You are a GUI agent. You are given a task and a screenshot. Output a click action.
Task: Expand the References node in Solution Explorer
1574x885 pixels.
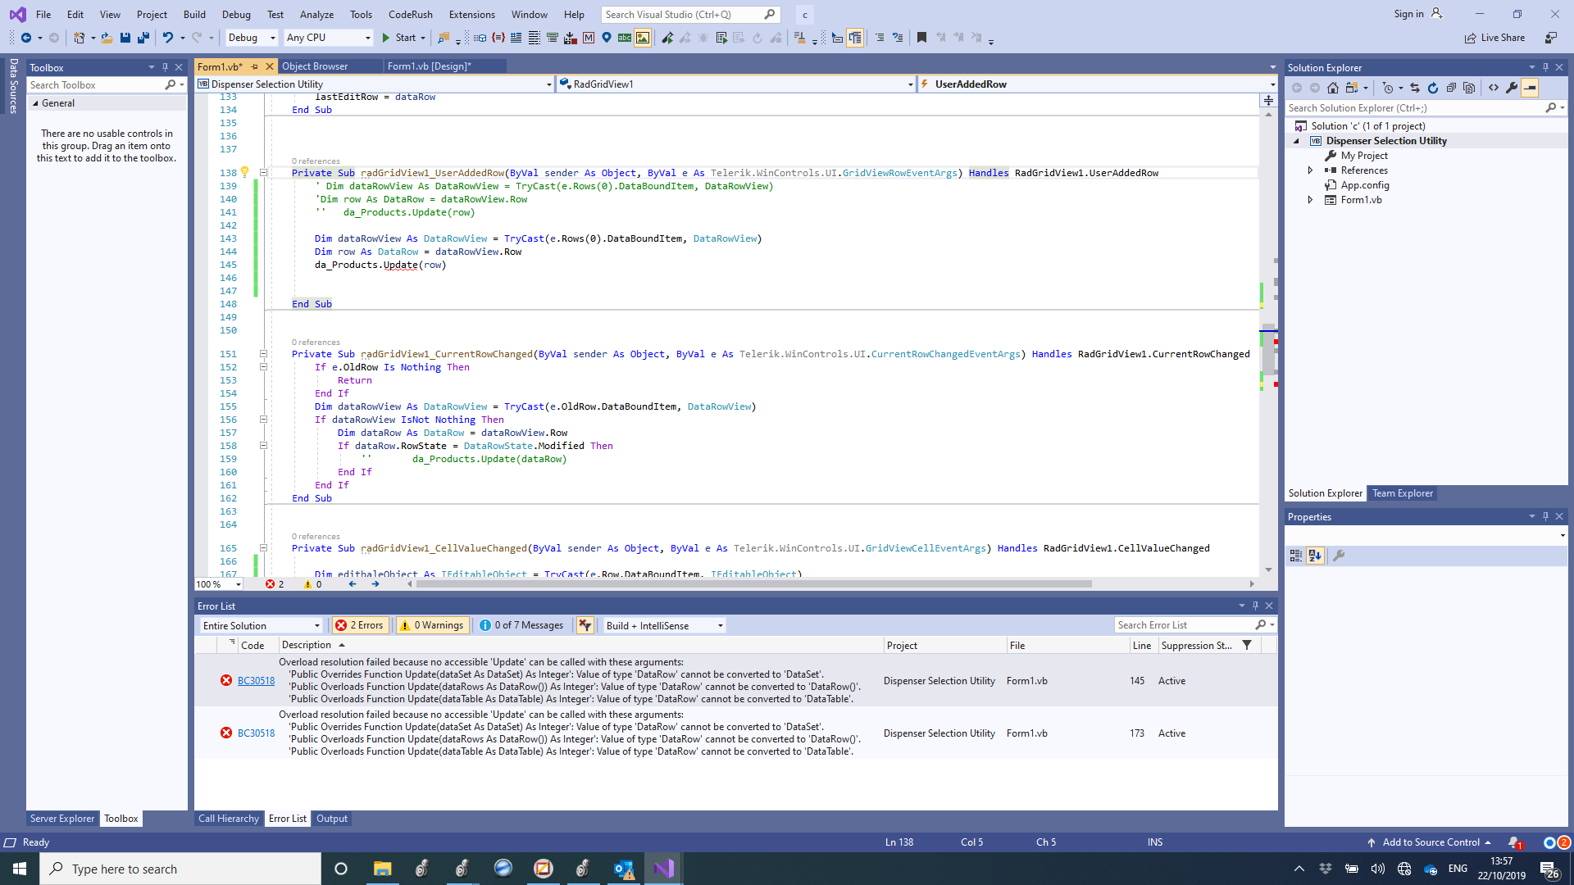coord(1310,170)
